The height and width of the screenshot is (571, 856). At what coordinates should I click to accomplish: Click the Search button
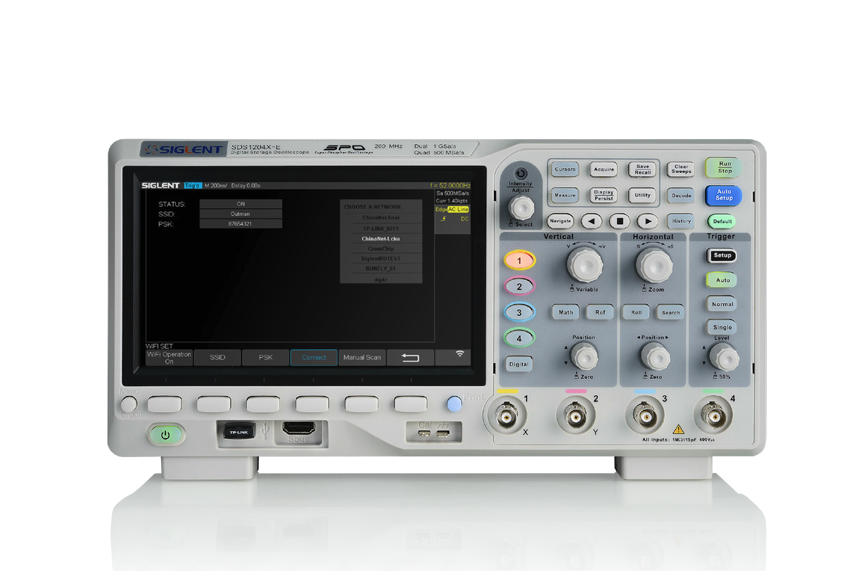670,312
